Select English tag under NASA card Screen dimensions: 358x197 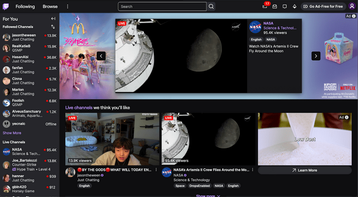pyautogui.click(x=233, y=186)
